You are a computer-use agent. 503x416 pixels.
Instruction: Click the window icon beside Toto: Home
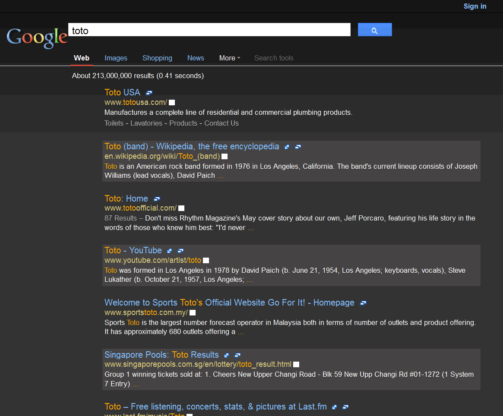157,199
